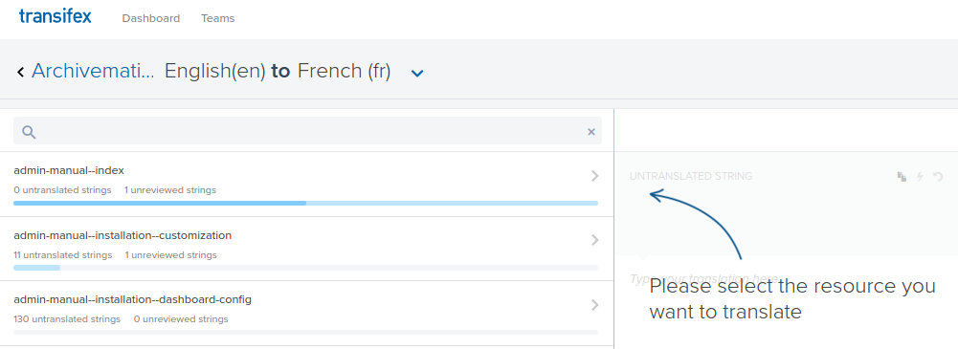Expand admin-manual--installation--customization chevron

(x=595, y=240)
